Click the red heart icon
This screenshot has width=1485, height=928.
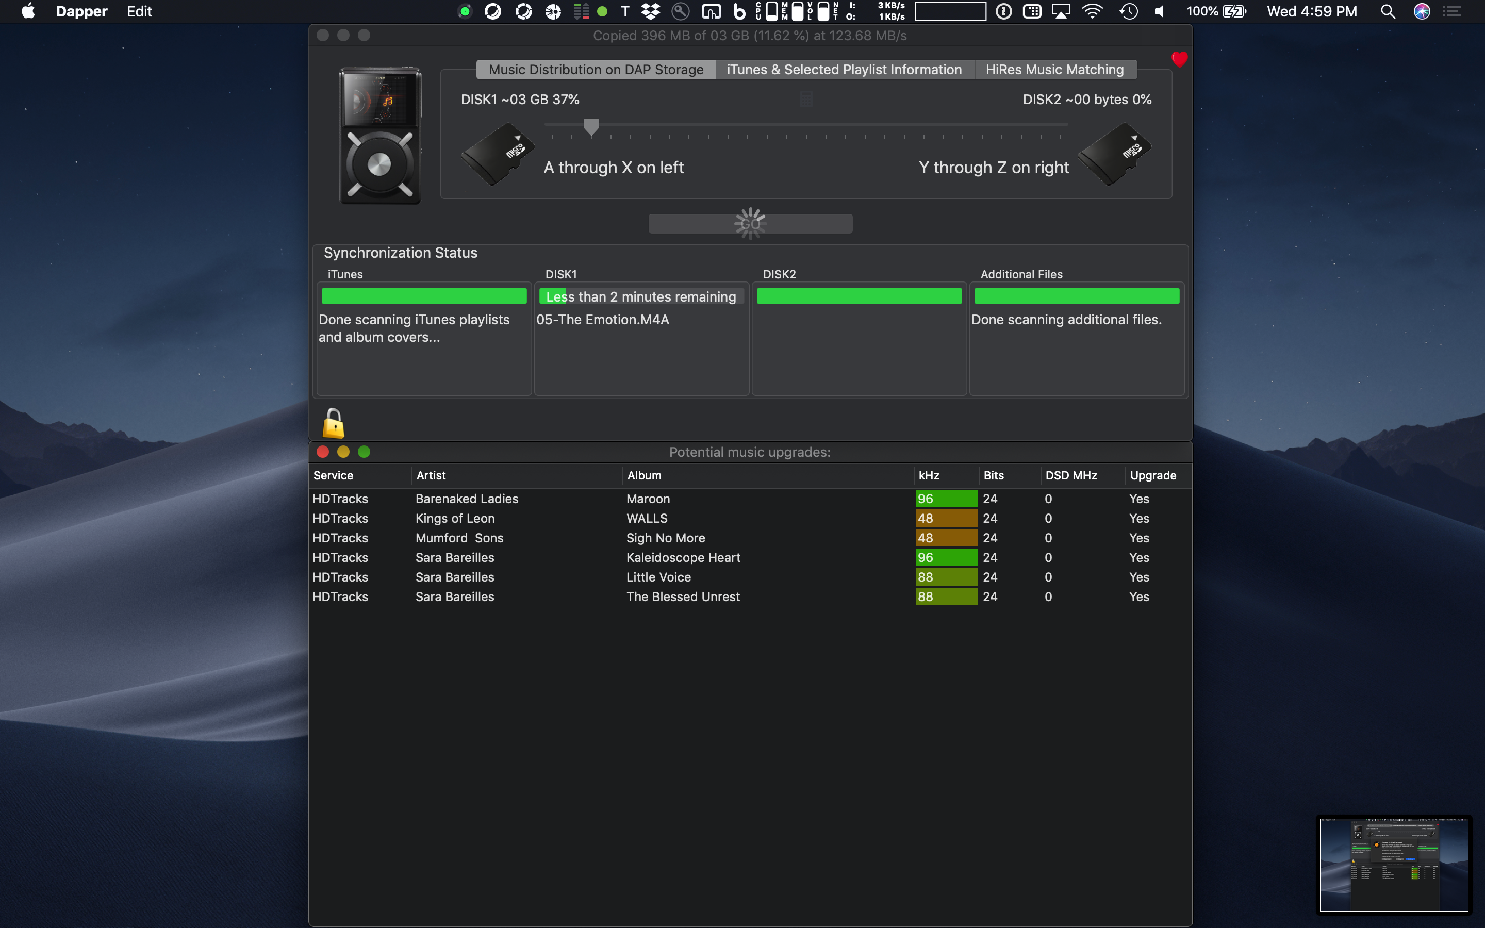tap(1179, 59)
